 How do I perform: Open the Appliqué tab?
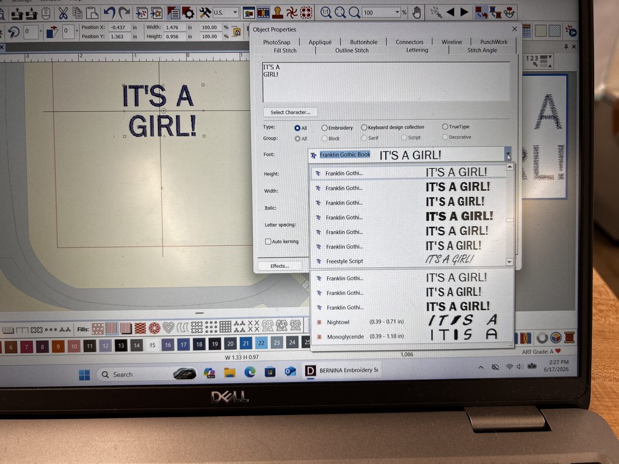click(320, 42)
